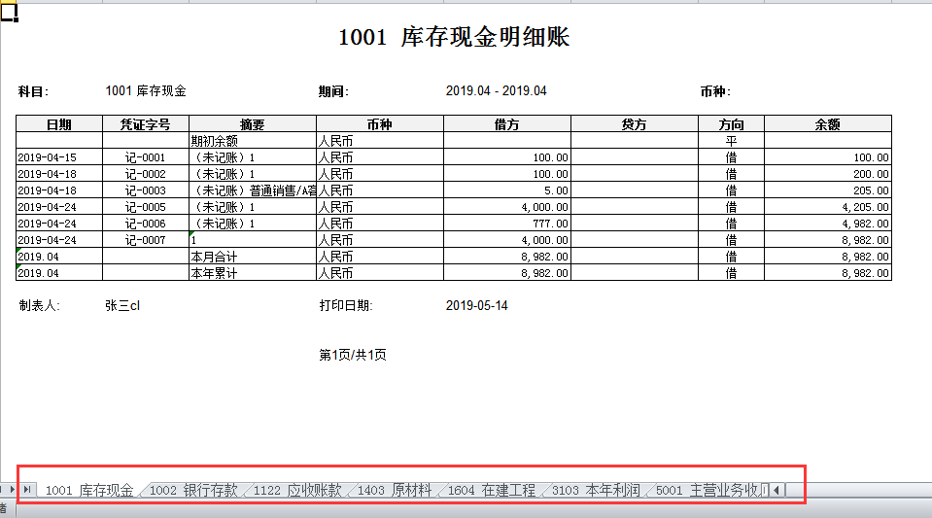The height and width of the screenshot is (518, 932).
Task: Select the title 1001 库存现金明细账
Action: tap(454, 37)
